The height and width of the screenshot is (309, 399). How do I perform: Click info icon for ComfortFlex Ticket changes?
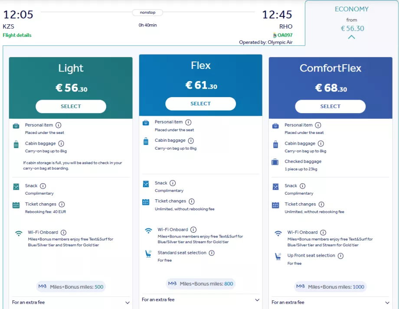[321, 205]
